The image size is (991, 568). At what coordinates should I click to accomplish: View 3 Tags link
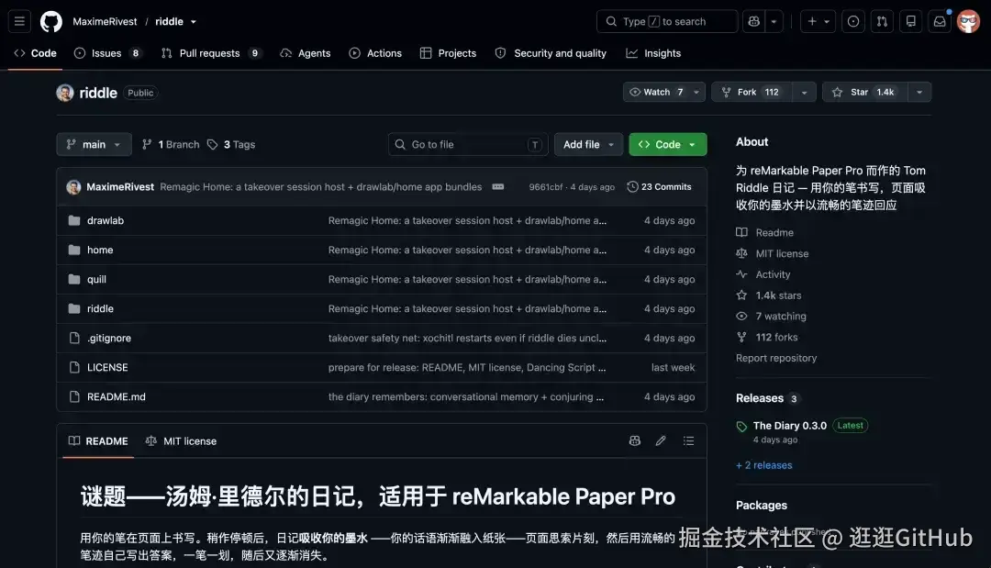click(x=231, y=145)
